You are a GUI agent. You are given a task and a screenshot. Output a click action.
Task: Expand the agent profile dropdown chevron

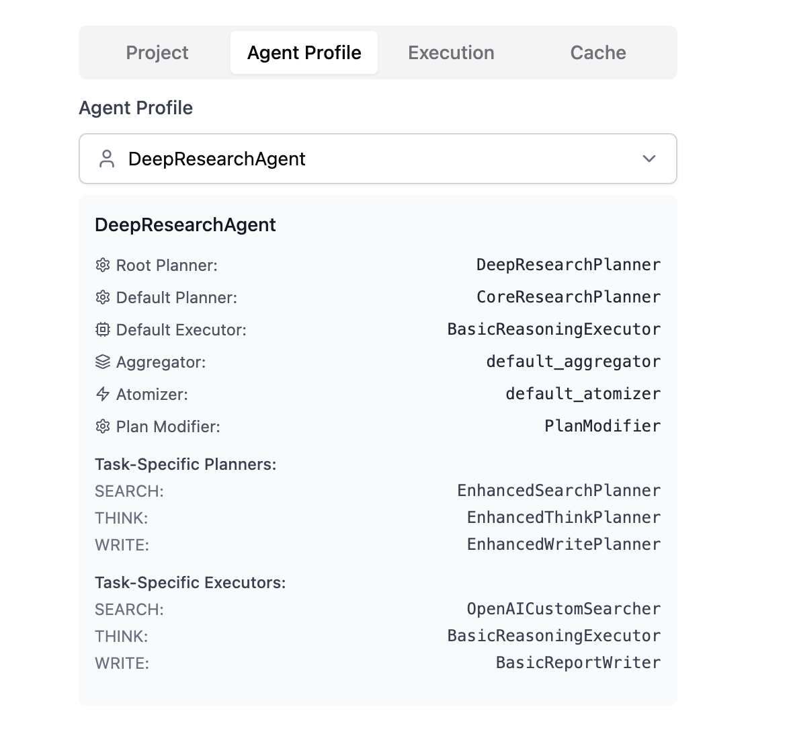pyautogui.click(x=649, y=159)
